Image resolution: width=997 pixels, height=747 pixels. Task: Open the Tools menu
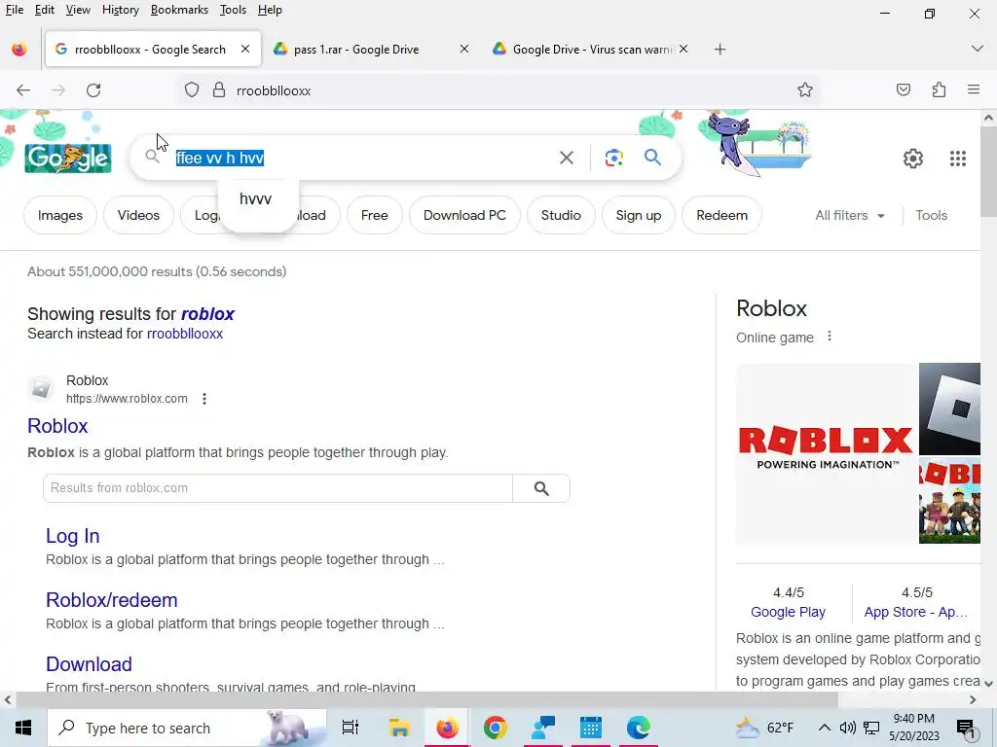point(233,10)
